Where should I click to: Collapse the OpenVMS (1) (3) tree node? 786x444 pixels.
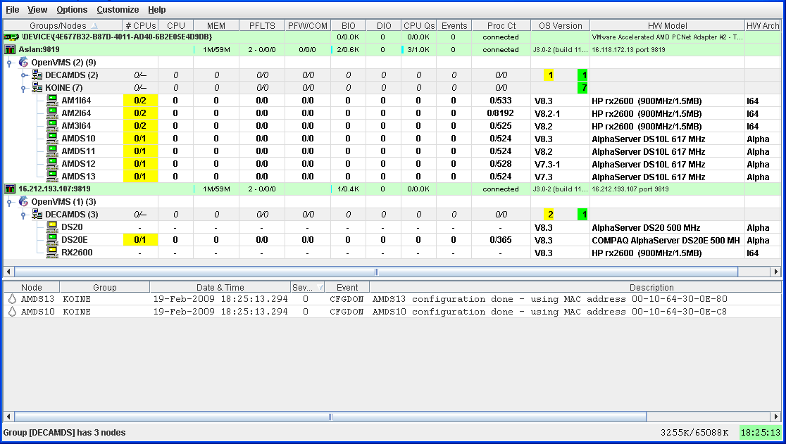(x=9, y=202)
